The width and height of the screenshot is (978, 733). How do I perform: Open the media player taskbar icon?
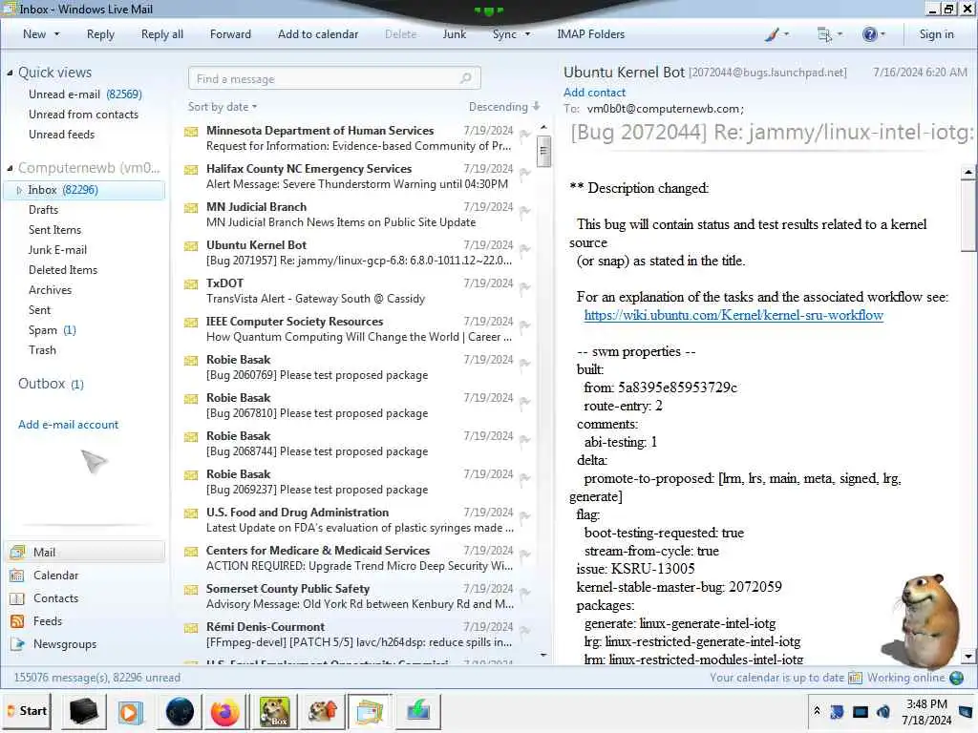tap(130, 712)
